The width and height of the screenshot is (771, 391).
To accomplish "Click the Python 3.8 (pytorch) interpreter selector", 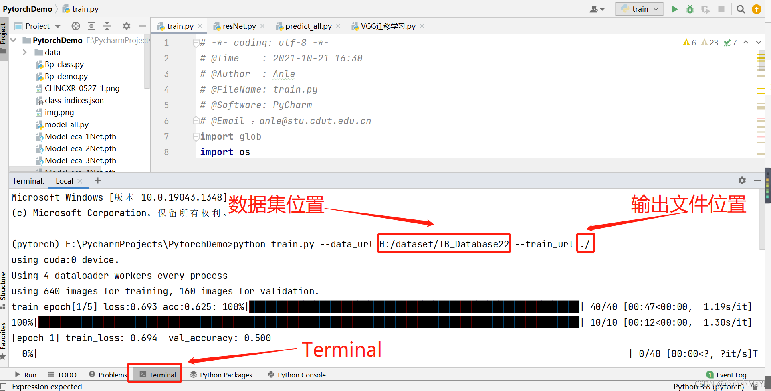I will coord(708,387).
